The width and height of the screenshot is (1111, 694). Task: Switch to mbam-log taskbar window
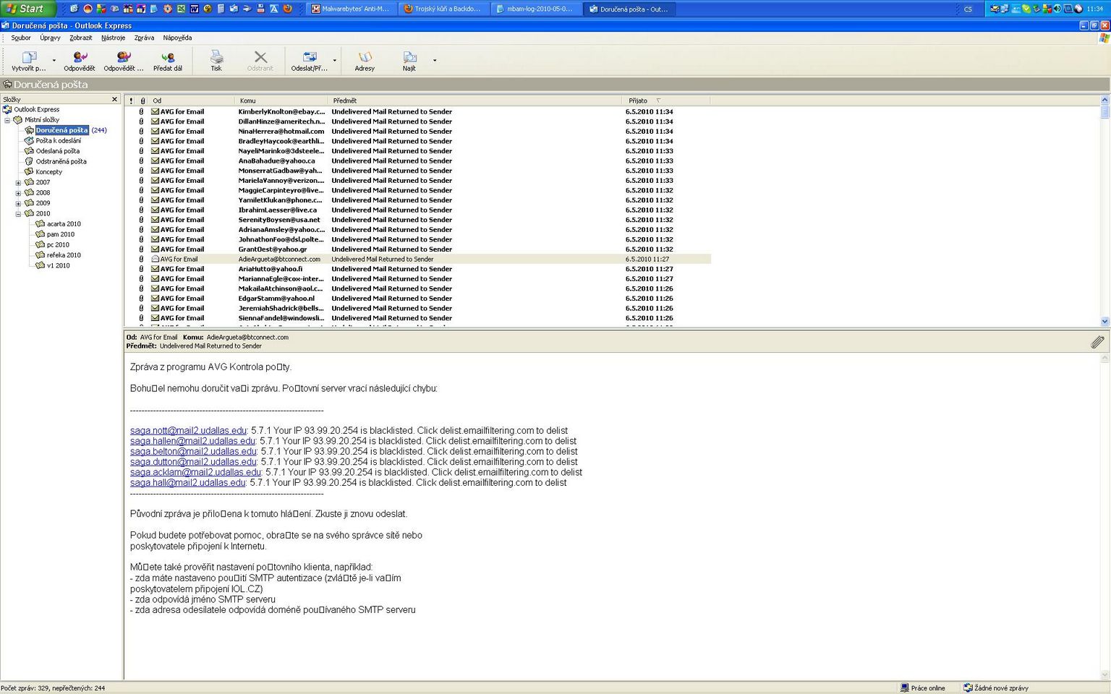click(536, 9)
